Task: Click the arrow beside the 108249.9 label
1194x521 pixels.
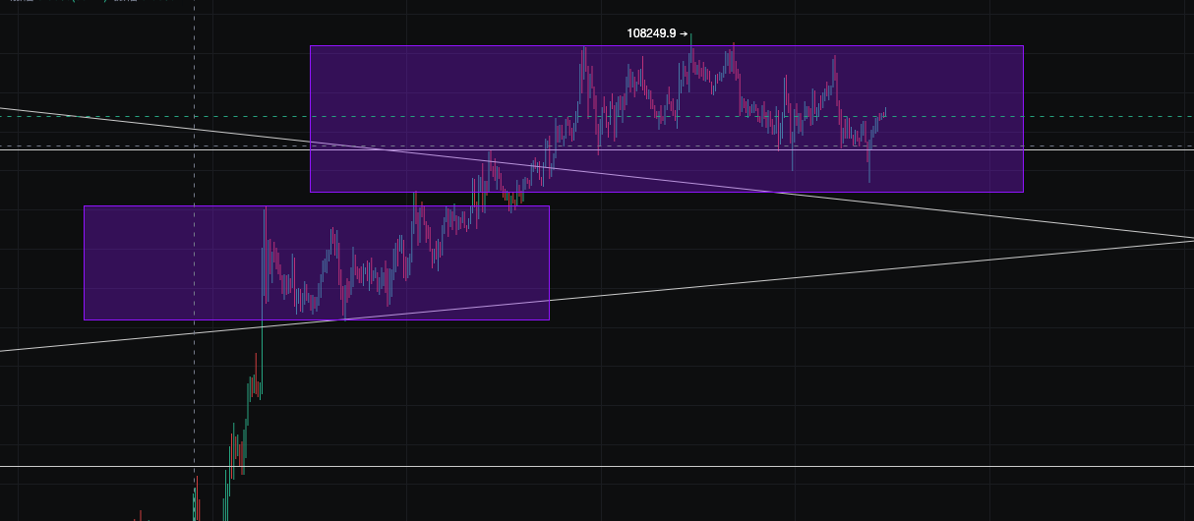Action: (684, 33)
